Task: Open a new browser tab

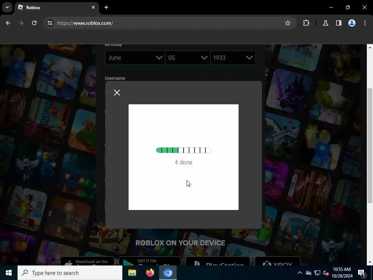Action: coord(106,7)
